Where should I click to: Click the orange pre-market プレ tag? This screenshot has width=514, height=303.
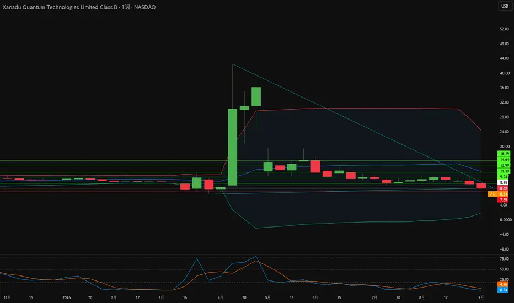click(x=492, y=194)
